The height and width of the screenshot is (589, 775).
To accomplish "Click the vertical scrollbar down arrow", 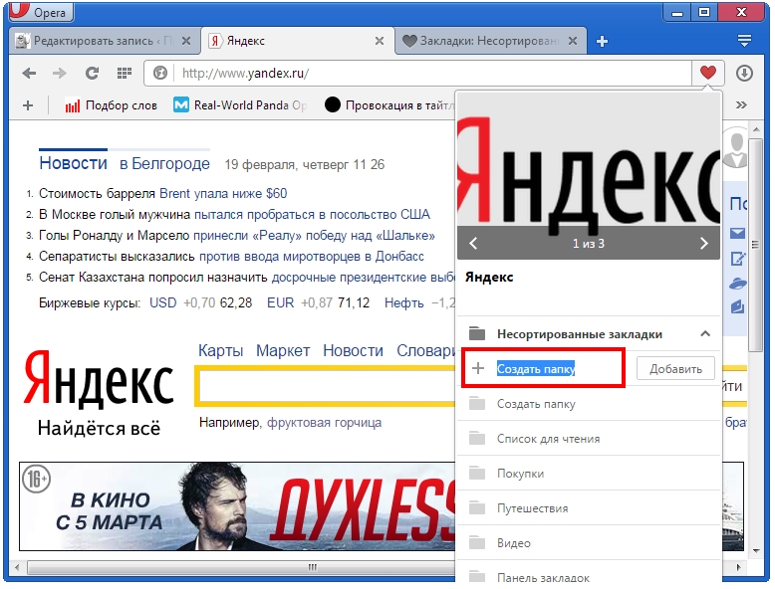I will tap(756, 551).
